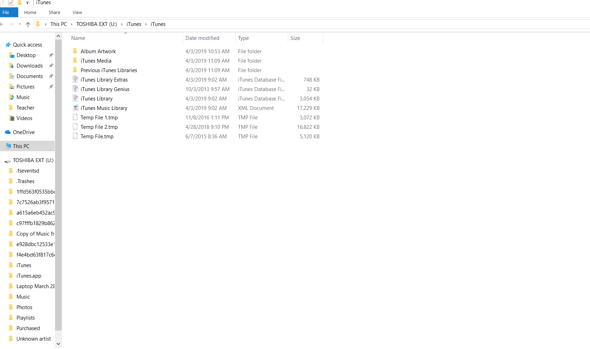The width and height of the screenshot is (590, 349).
Task: Navigate to TOSHIBA EXT (U:) in address bar
Action: (x=97, y=24)
